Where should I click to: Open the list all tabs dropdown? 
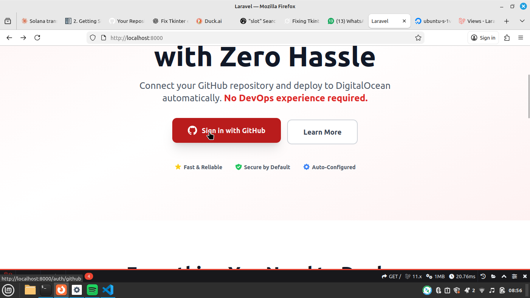point(522,21)
